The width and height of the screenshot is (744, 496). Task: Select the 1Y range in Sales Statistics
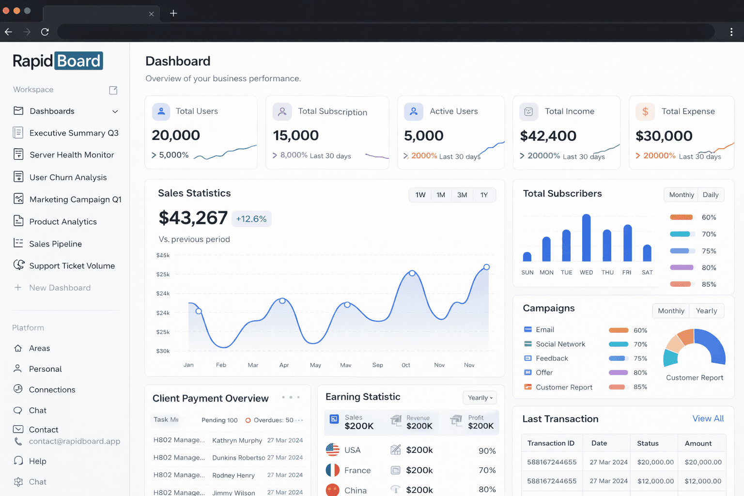click(x=484, y=195)
